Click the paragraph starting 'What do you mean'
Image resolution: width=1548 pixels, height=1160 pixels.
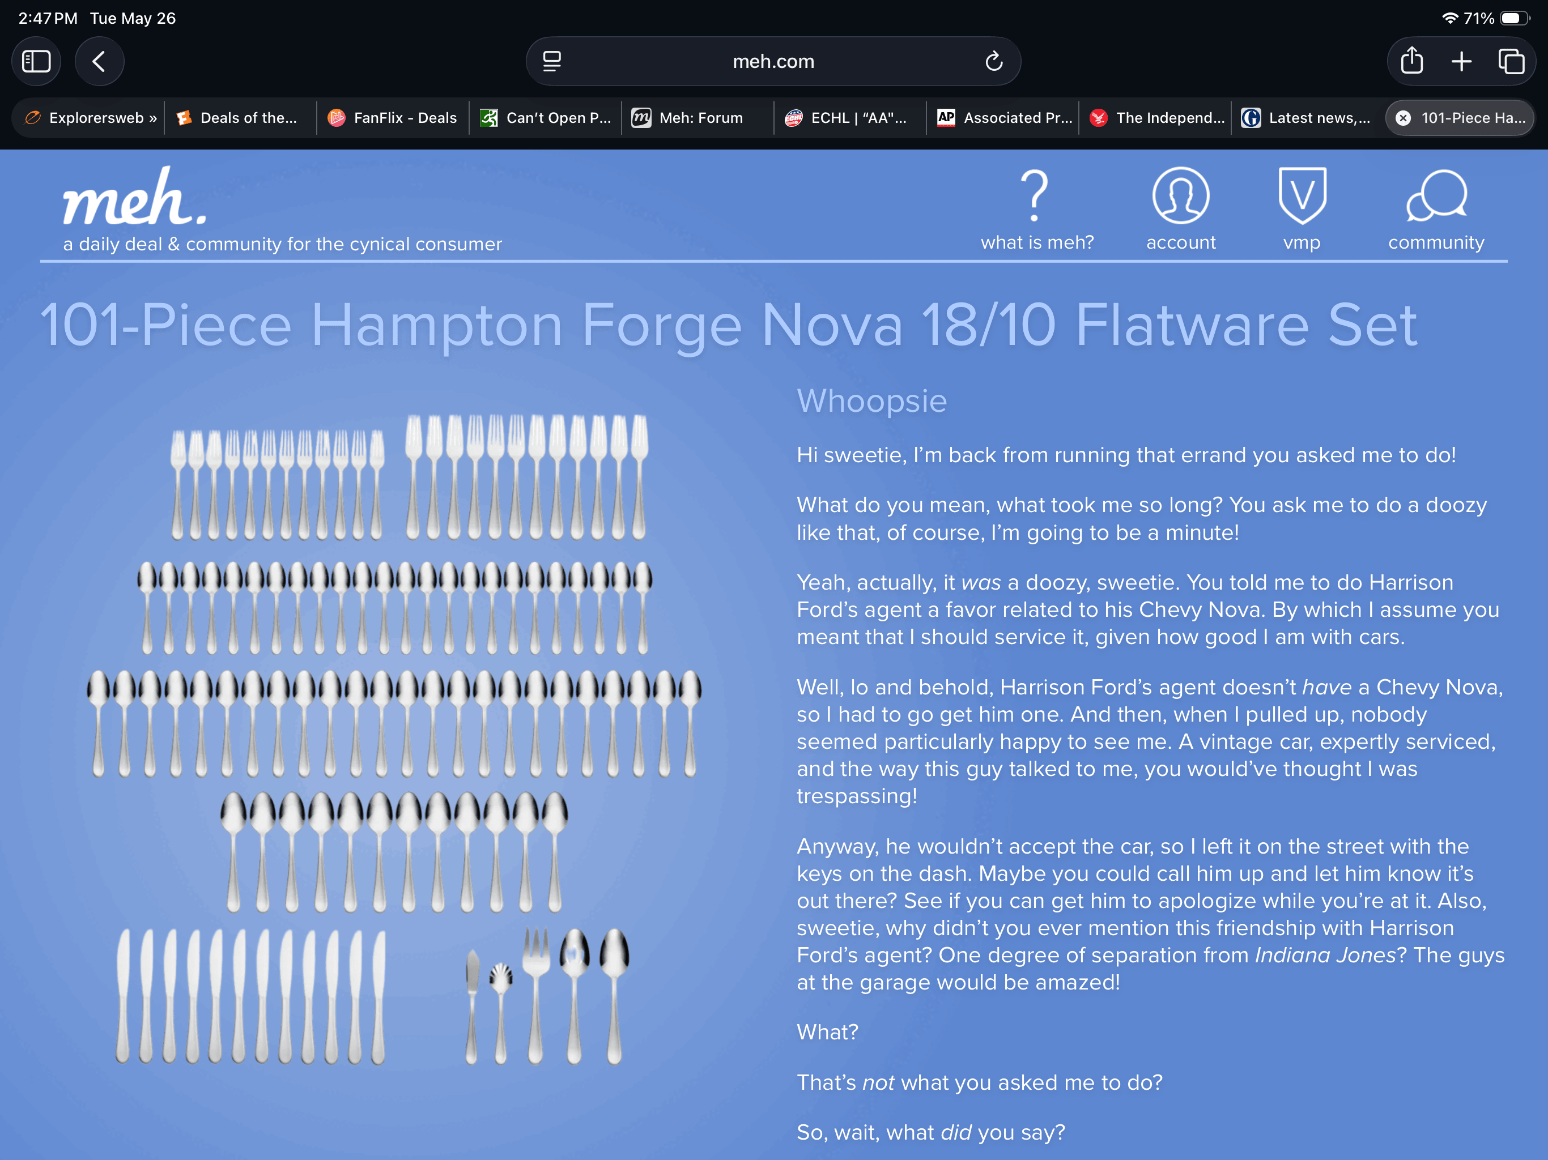click(x=1142, y=518)
